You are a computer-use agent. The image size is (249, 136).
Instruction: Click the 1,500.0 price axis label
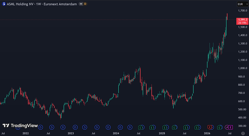point(242,27)
